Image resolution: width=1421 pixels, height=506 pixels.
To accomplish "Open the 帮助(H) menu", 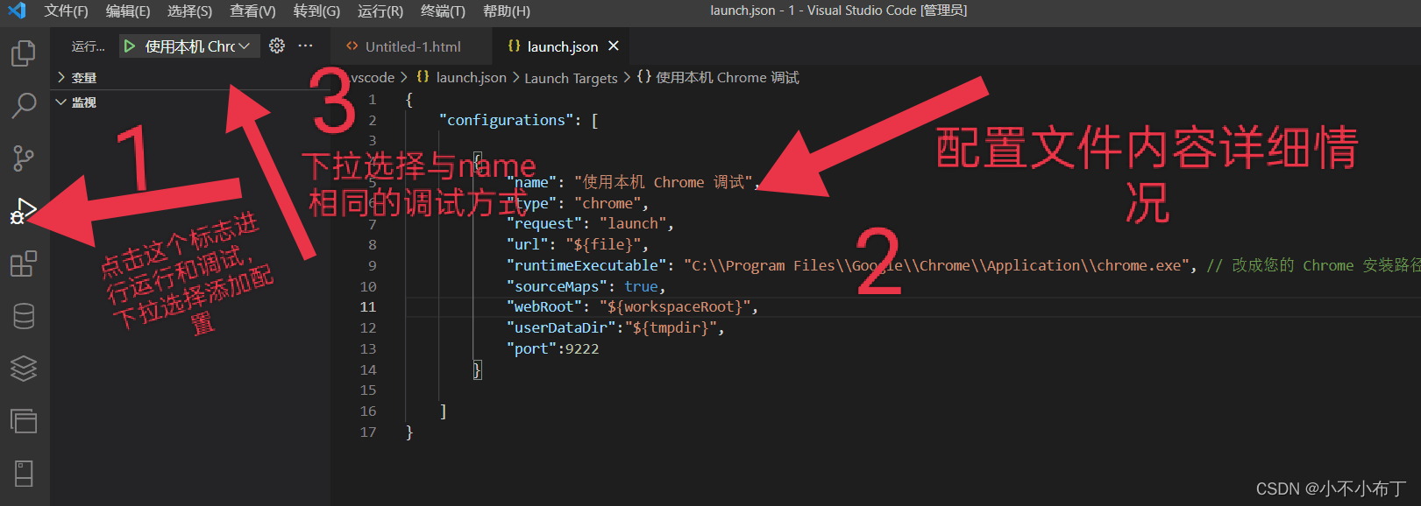I will [507, 11].
